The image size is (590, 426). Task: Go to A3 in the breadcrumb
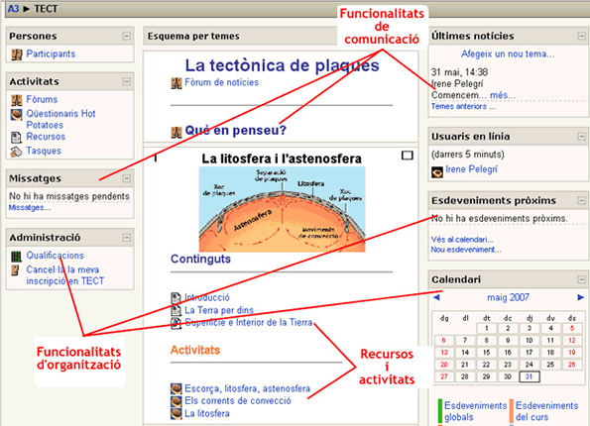coord(13,9)
